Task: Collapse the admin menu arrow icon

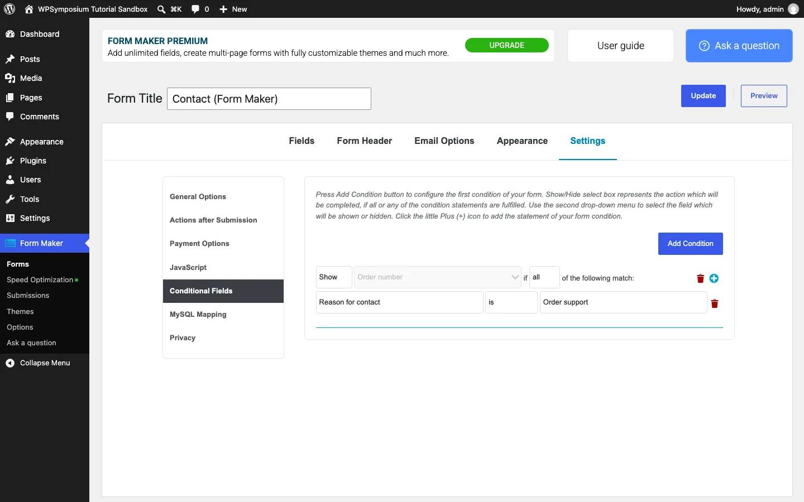Action: (x=10, y=363)
